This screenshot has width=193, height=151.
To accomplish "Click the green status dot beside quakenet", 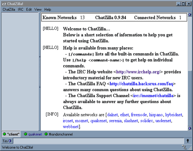I will click(x=25, y=134).
